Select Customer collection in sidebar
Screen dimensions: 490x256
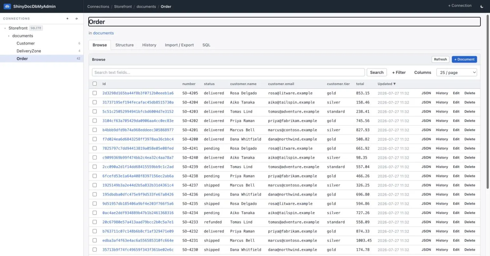click(x=26, y=43)
